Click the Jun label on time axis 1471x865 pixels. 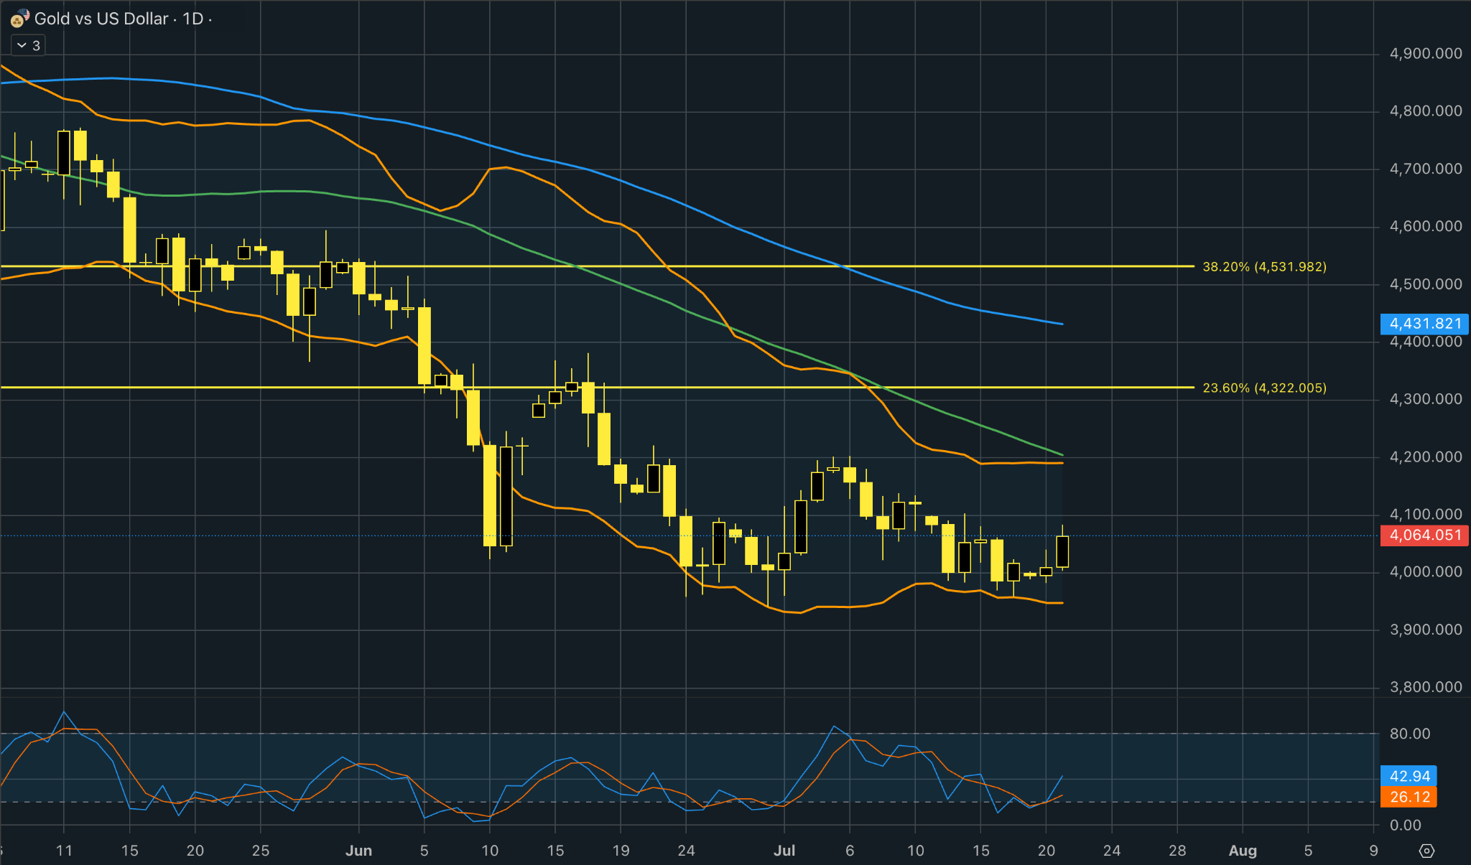358,851
